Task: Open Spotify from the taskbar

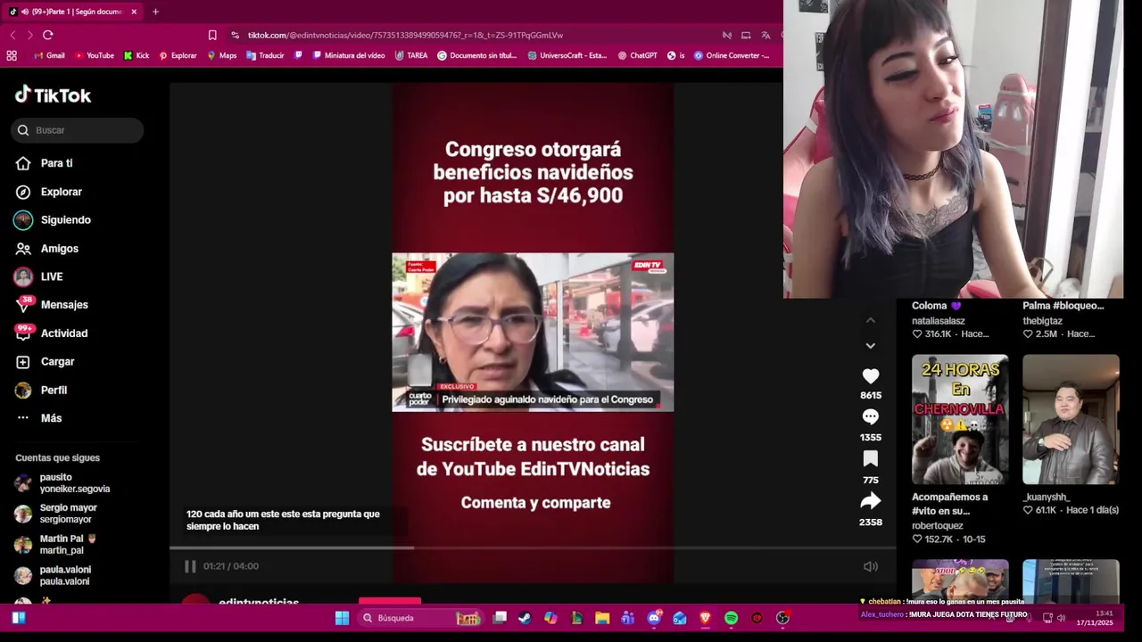Action: coord(731,618)
